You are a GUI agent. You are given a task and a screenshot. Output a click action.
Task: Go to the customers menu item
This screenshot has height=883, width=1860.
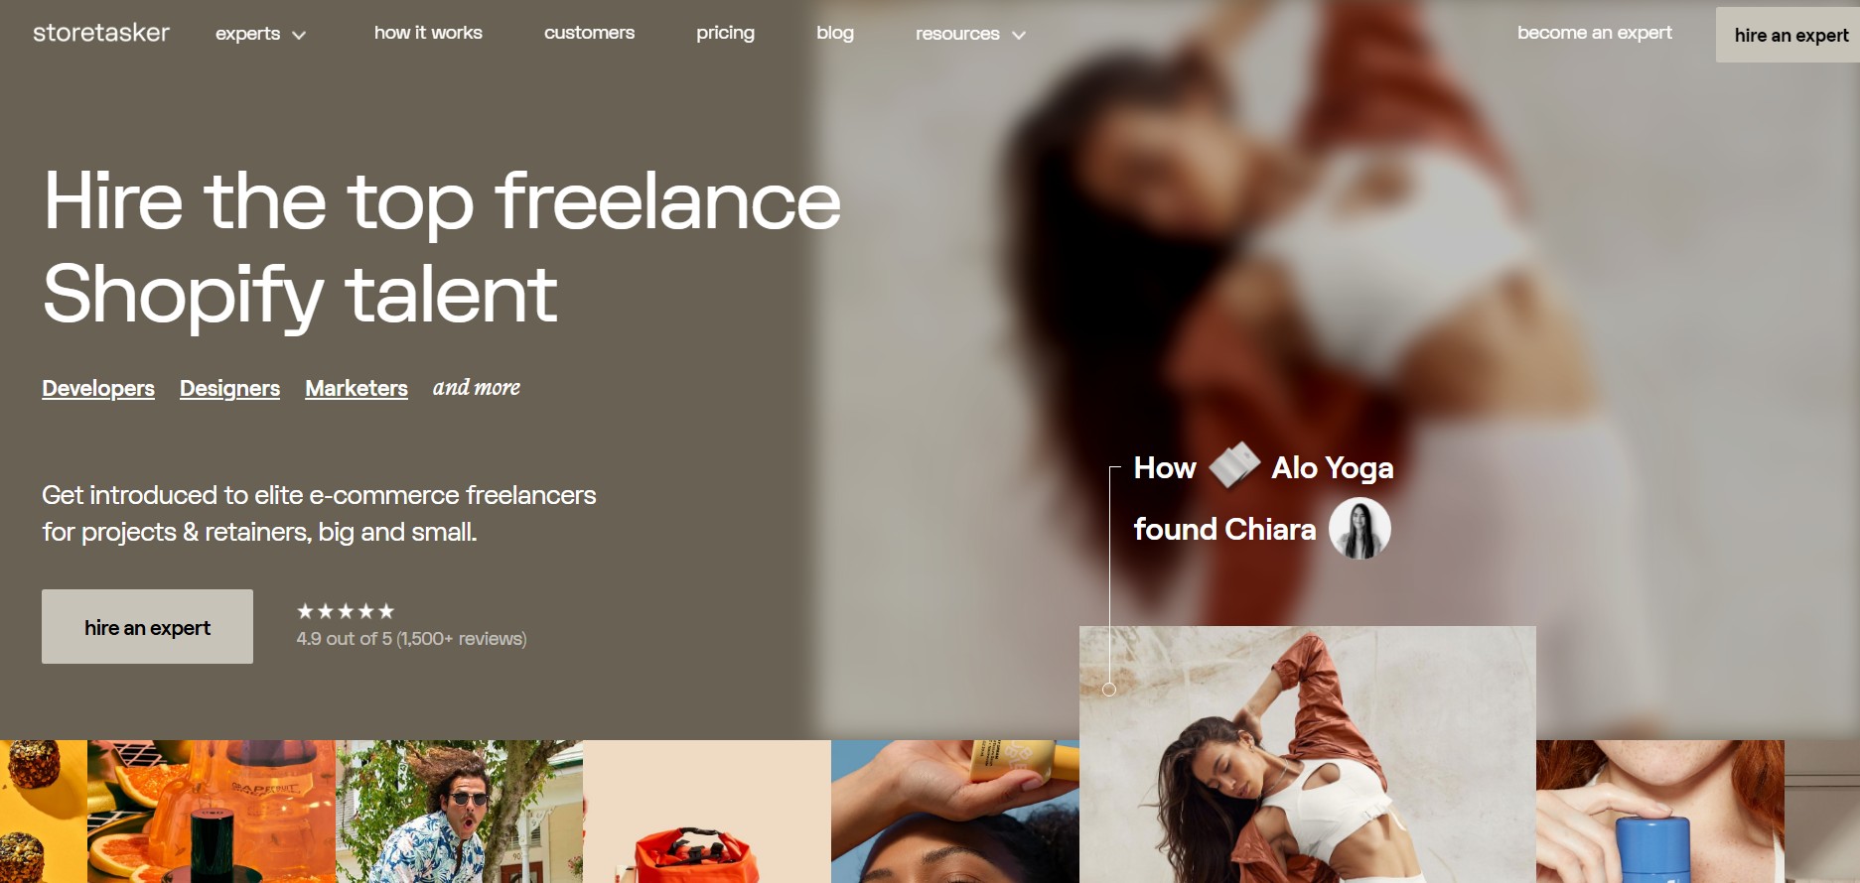point(589,33)
